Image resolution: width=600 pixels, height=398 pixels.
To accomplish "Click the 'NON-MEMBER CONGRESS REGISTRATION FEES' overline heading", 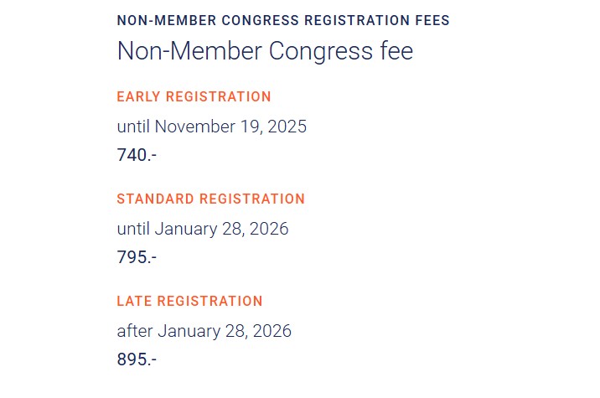I will [282, 20].
